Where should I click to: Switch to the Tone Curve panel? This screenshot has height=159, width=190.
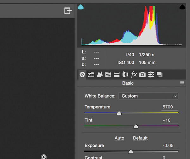pyautogui.click(x=91, y=75)
